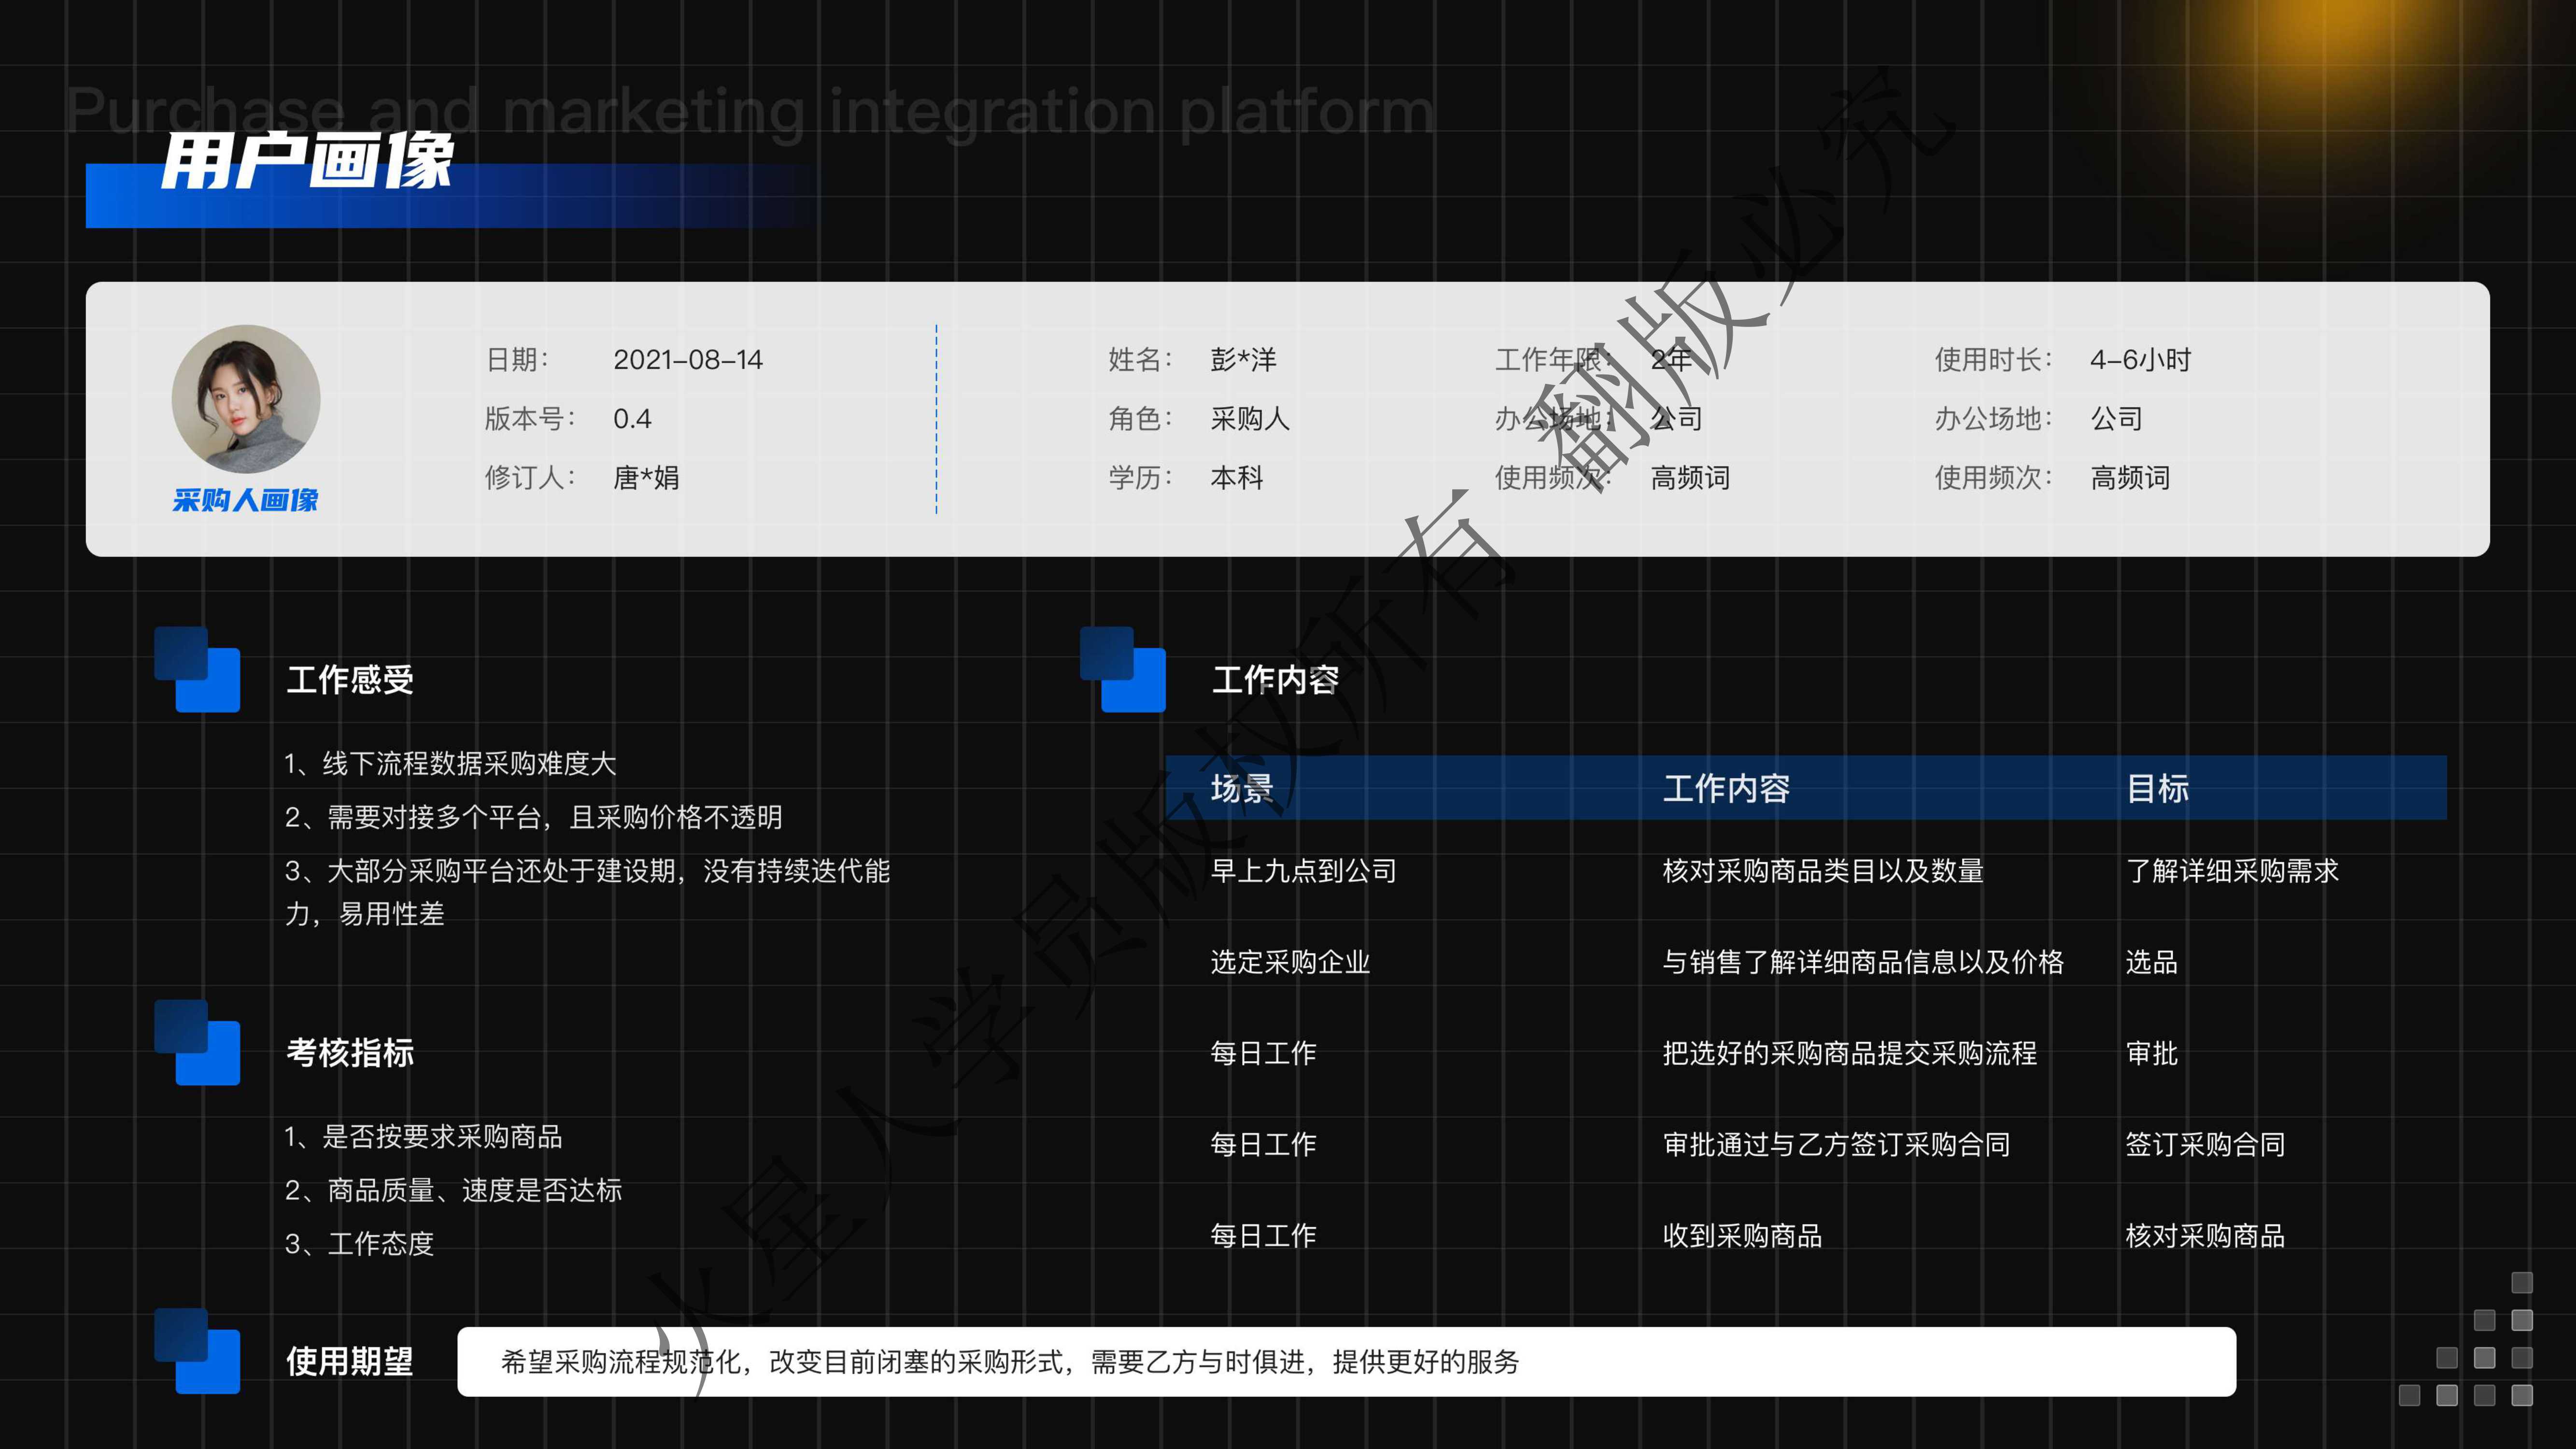Click the circular profile avatar photo
The image size is (2576, 1449).
pos(246,398)
